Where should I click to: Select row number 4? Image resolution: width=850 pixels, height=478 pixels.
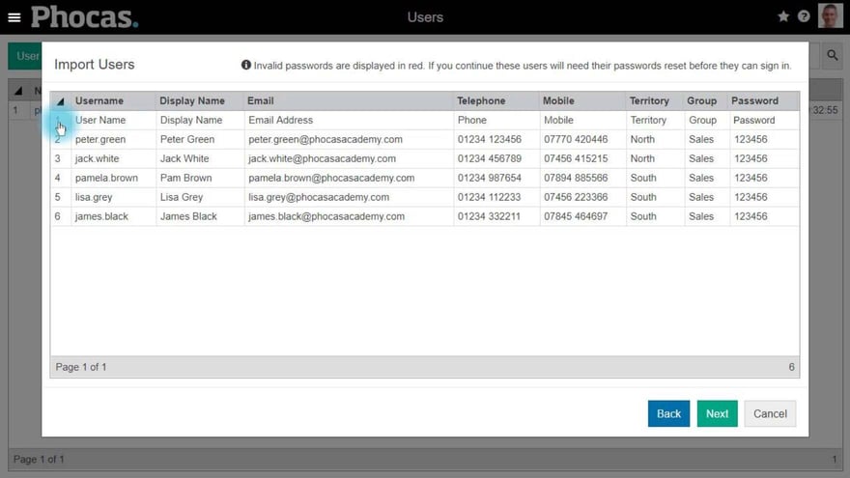[57, 178]
